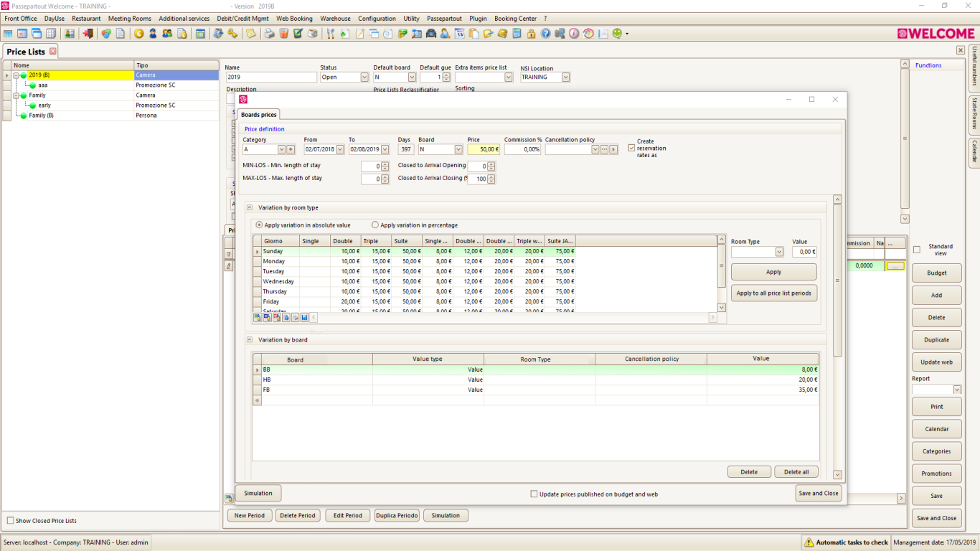Open the Warehouse menu
Viewport: 980px width, 551px height.
pyautogui.click(x=335, y=19)
